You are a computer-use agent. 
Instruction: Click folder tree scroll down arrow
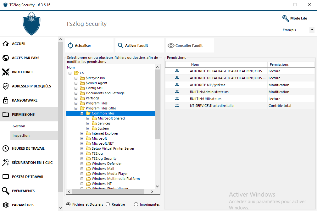click(157, 186)
